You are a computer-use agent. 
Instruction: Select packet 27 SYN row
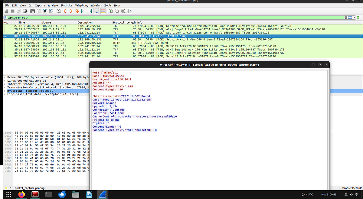(183, 26)
